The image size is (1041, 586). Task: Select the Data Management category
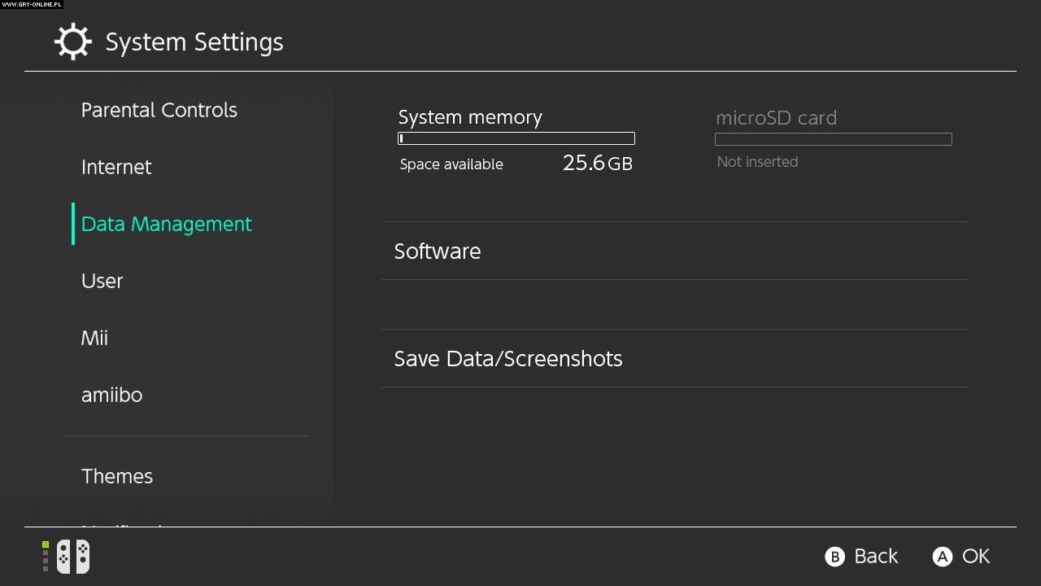click(167, 224)
